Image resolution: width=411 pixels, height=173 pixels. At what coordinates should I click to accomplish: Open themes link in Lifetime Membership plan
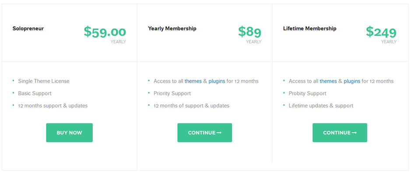pos(328,81)
